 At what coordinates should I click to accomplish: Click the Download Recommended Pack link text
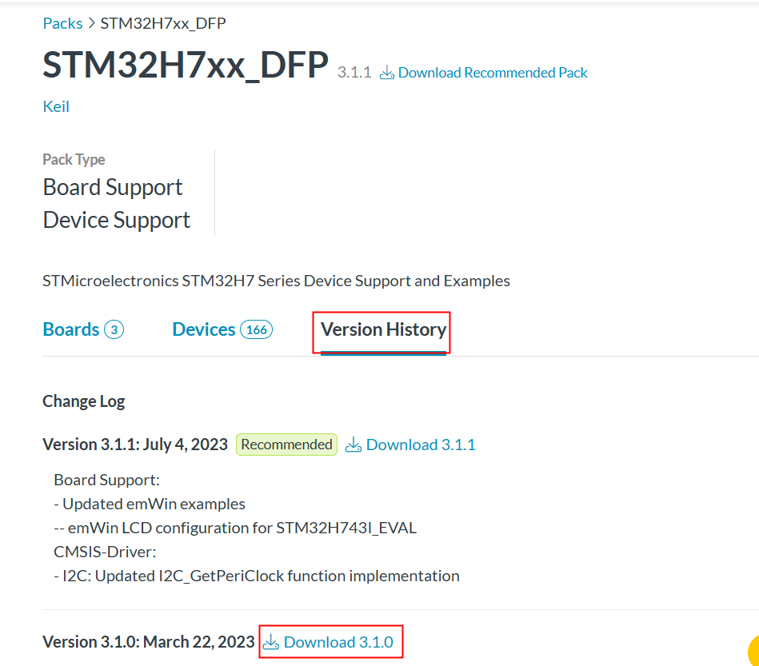pos(493,73)
